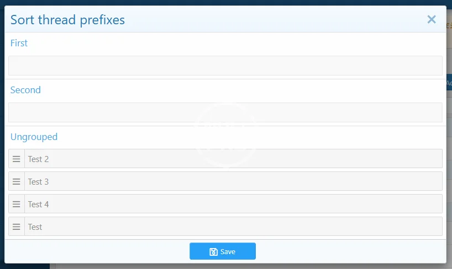452x269 pixels.
Task: Choose the bottom prefix named Test
Action: point(233,227)
